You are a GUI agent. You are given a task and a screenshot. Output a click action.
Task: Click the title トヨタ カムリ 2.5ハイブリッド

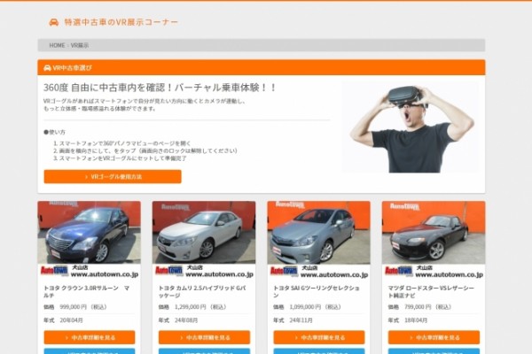(202, 292)
